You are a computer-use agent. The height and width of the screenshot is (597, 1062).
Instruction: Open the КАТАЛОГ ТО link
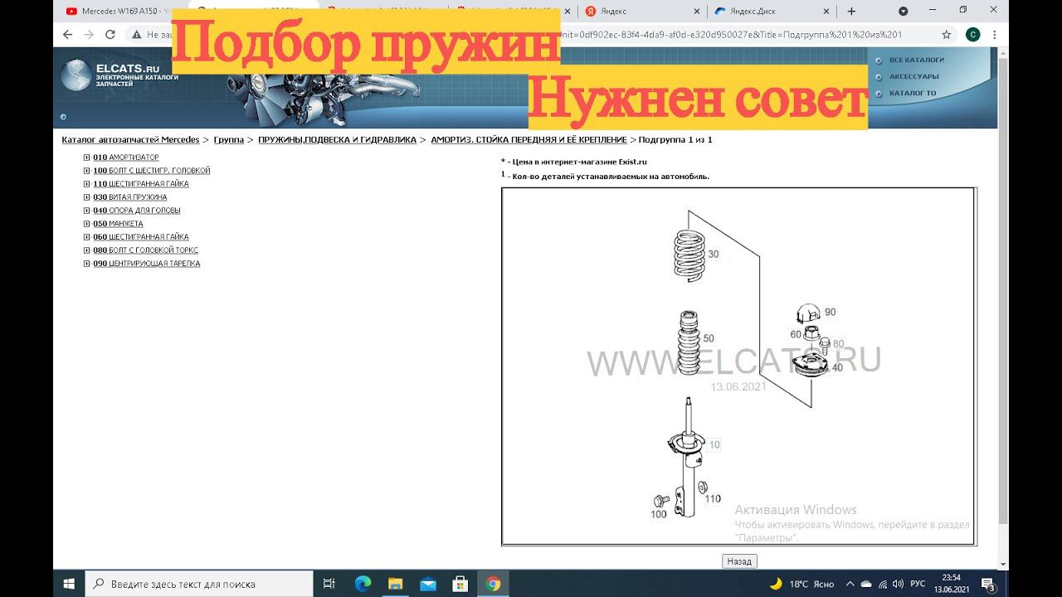(912, 93)
